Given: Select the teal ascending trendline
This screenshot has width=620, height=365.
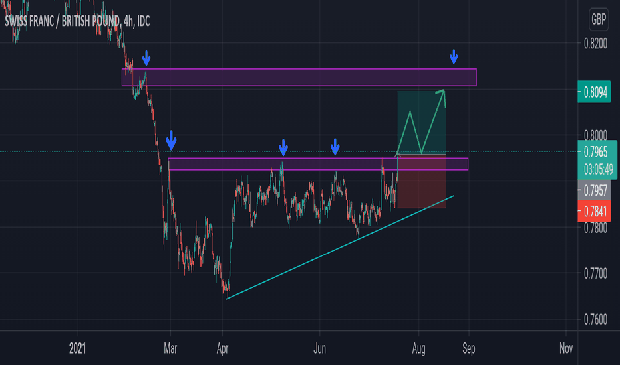Looking at the screenshot, I should 340,248.
